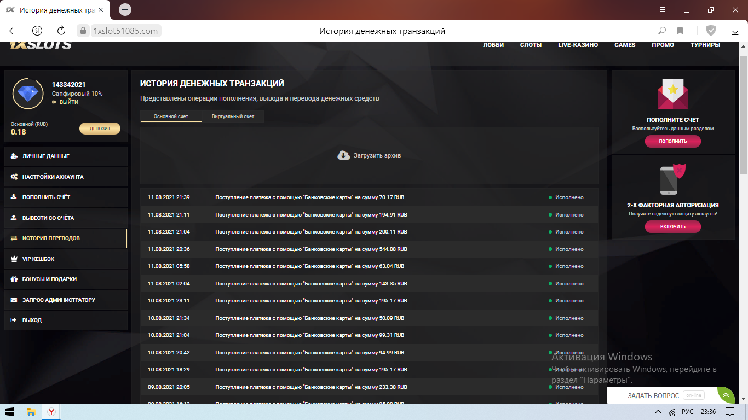Click the account number 143342021

[x=69, y=85]
